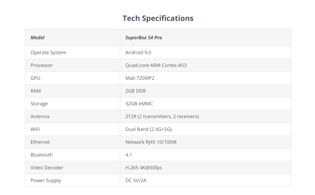Select the 2T2R transmitters receivers text
This screenshot has width=315, height=195.
point(162,116)
